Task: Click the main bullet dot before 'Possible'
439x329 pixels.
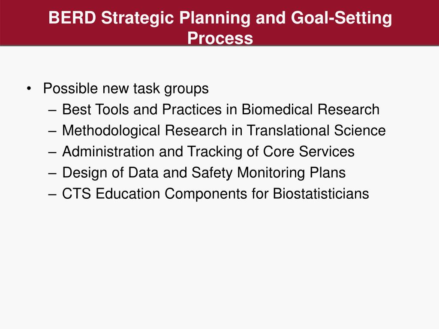Action: [29, 89]
